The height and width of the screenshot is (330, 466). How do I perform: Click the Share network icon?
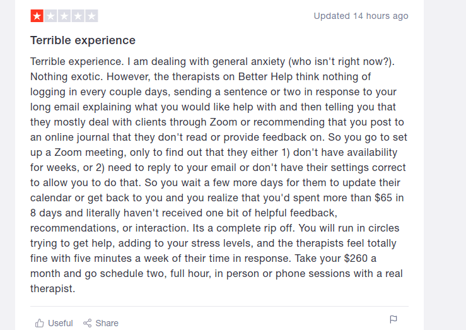point(88,323)
